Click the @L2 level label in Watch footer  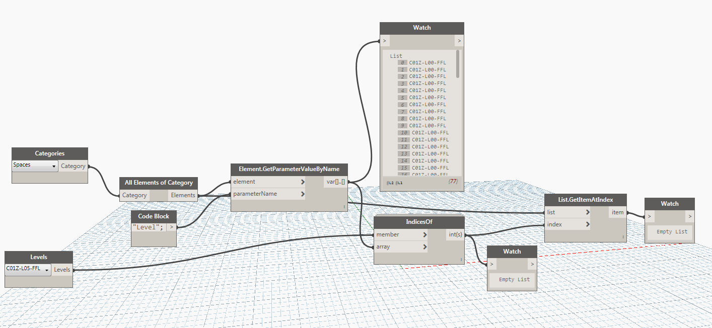390,183
